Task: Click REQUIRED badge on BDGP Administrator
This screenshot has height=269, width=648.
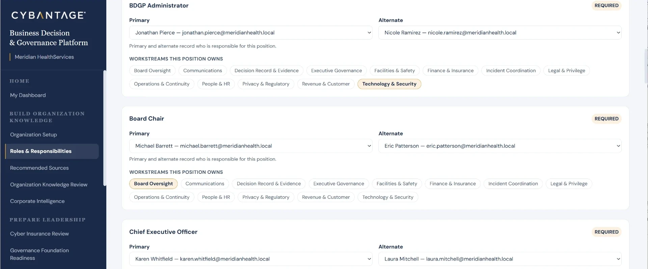Action: coord(606,5)
